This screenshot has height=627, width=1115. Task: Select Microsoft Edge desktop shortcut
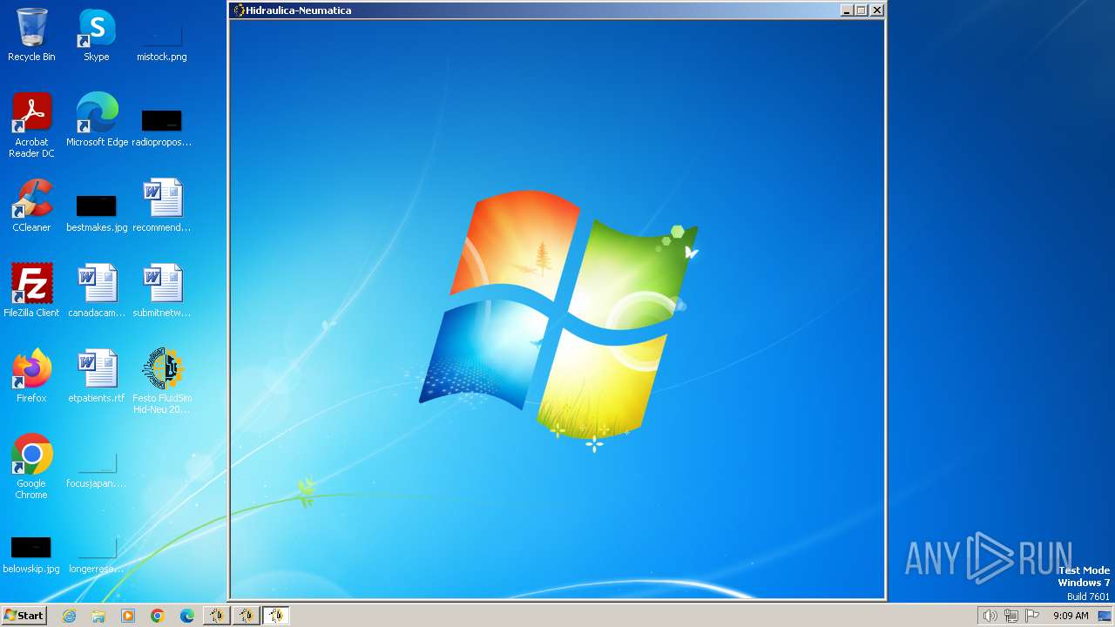(x=97, y=120)
